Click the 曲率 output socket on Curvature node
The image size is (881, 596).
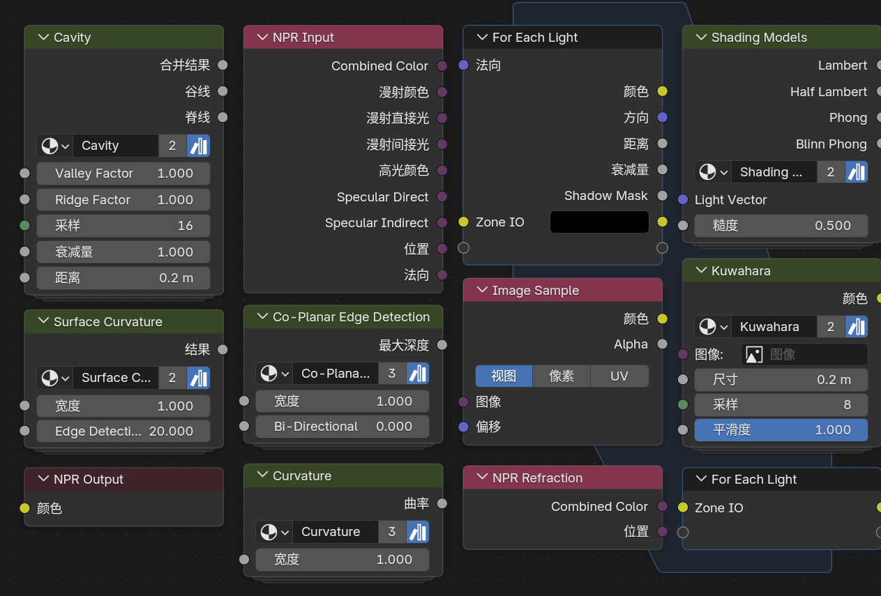(442, 504)
